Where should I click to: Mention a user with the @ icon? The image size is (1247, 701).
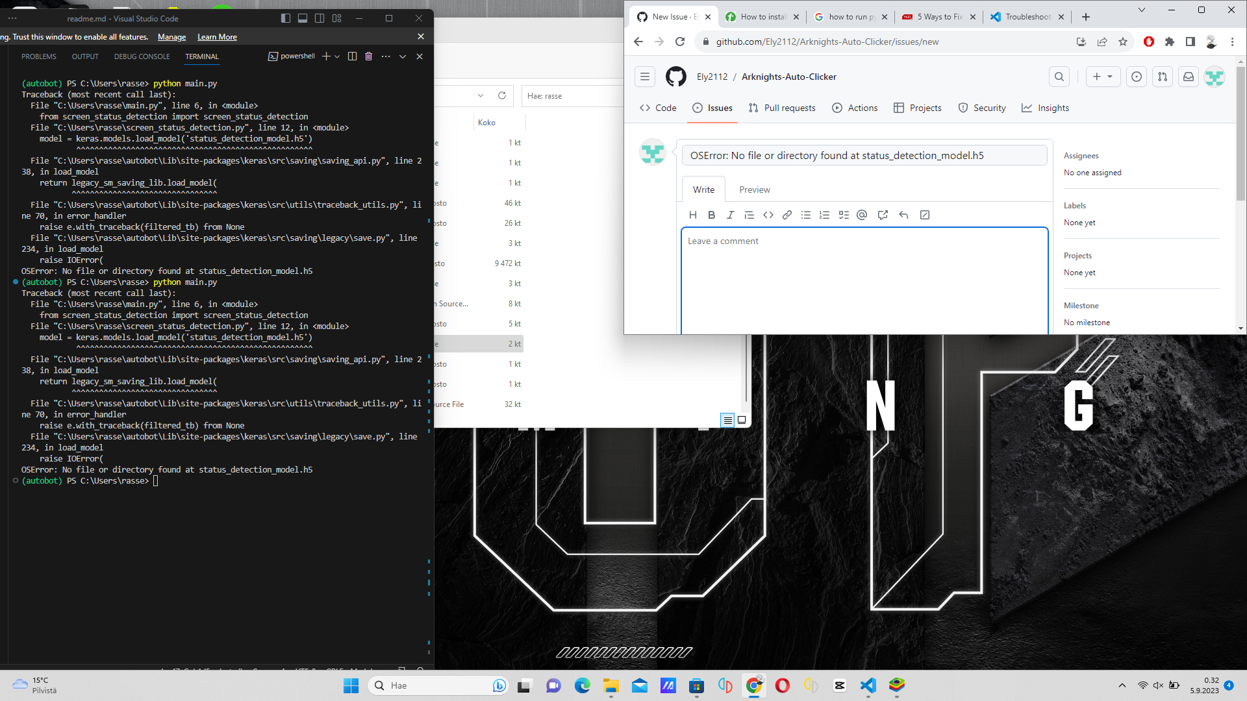862,215
